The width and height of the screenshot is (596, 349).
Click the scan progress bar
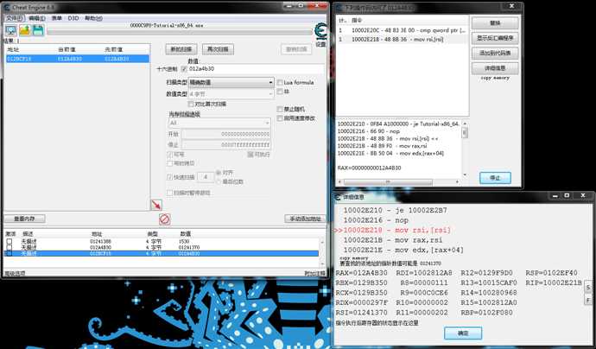pos(180,32)
